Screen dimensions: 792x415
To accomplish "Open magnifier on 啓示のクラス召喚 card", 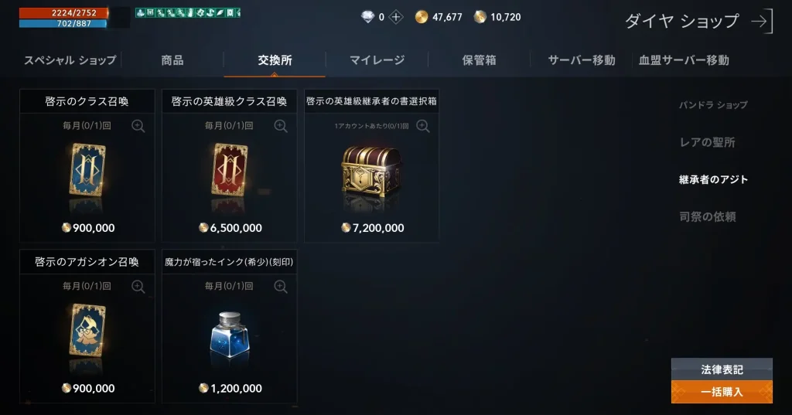I will [138, 126].
